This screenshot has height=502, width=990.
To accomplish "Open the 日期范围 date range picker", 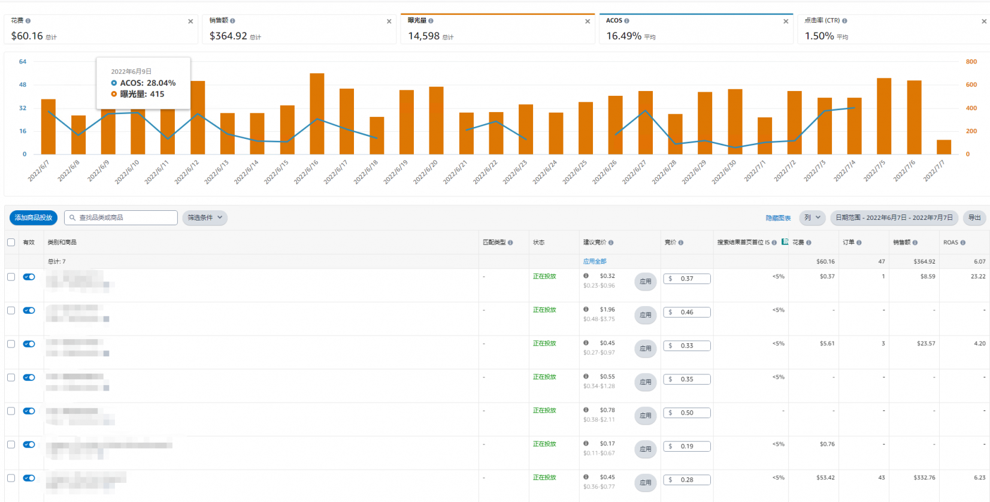I will (894, 218).
